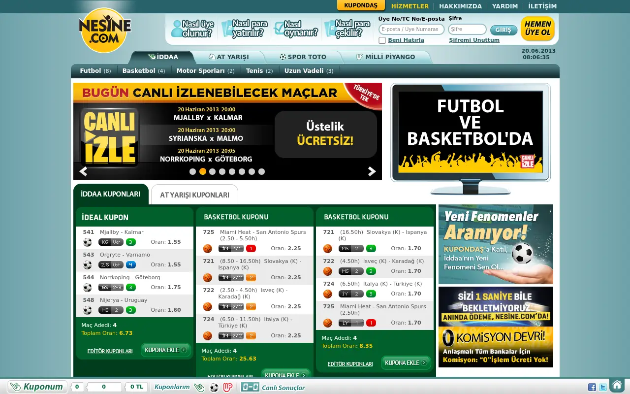This screenshot has height=394, width=630.
Task: Select the last banner pagination dot
Action: tap(261, 171)
